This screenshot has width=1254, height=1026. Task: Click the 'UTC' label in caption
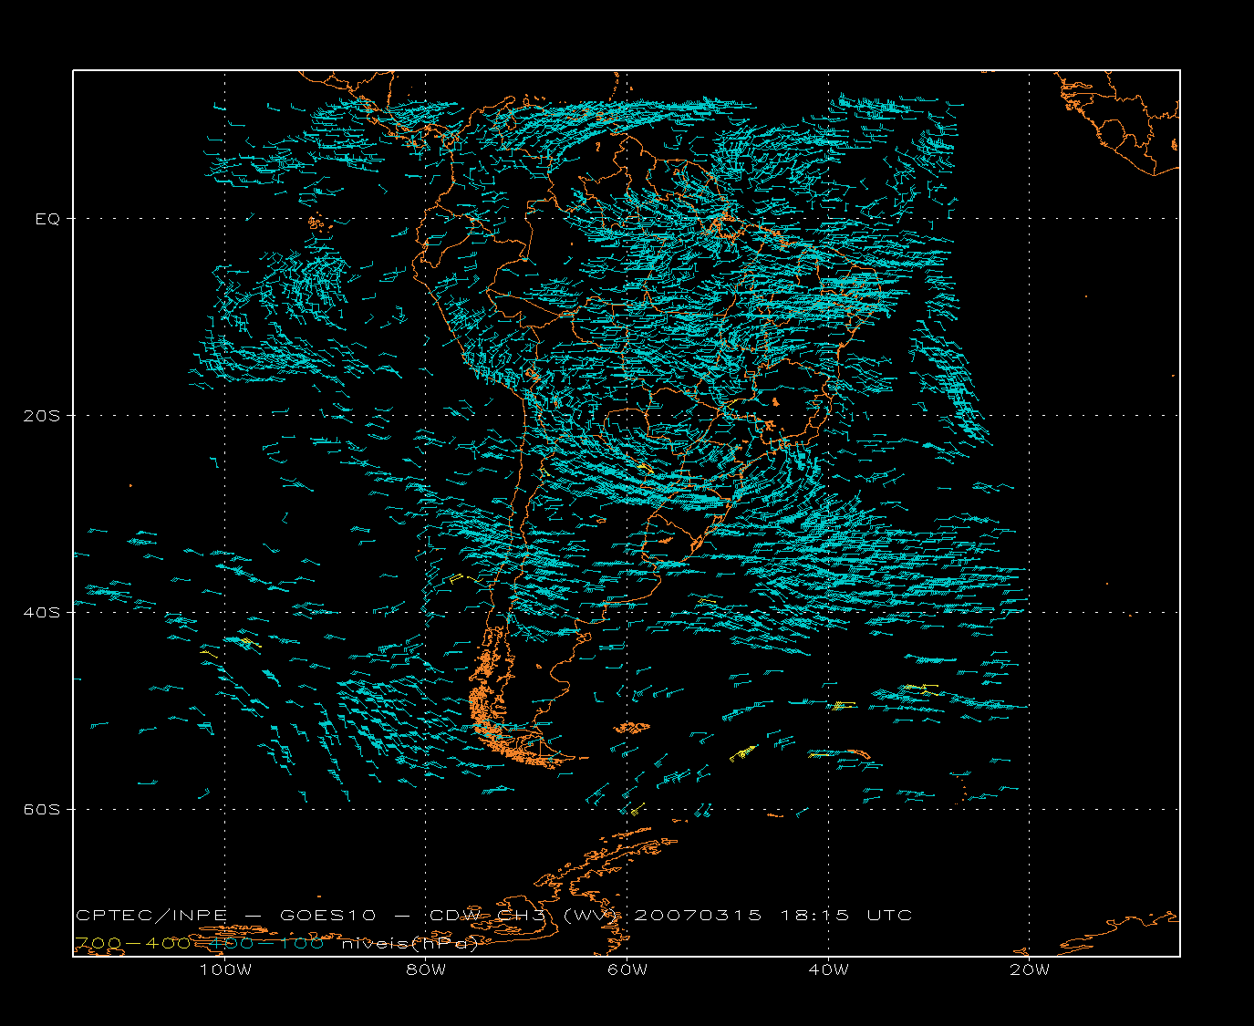coord(890,916)
